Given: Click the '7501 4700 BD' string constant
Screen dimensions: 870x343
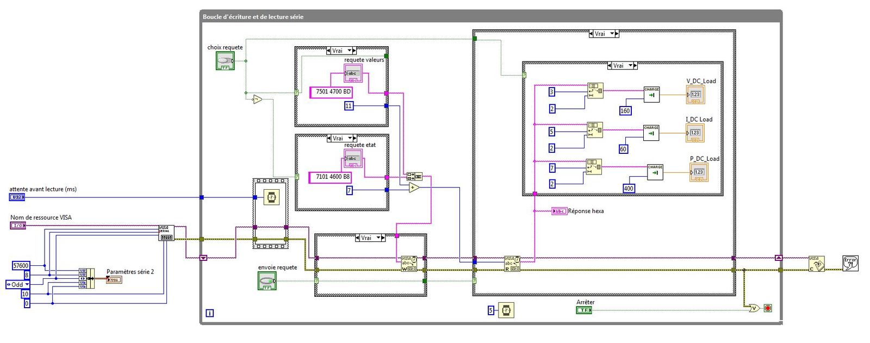Looking at the screenshot, I should click(333, 92).
